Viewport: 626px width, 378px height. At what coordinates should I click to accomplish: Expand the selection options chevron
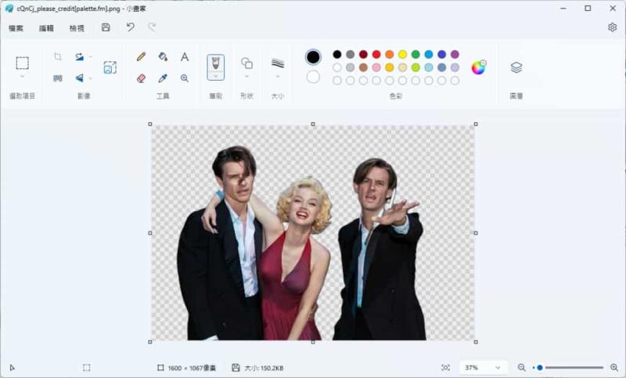tap(23, 76)
